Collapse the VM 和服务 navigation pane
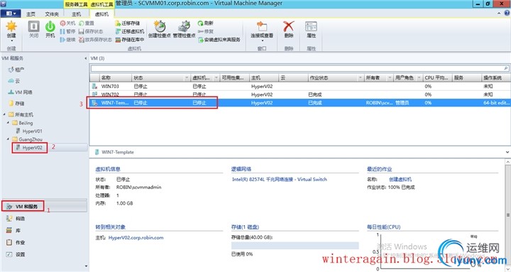 click(x=86, y=58)
